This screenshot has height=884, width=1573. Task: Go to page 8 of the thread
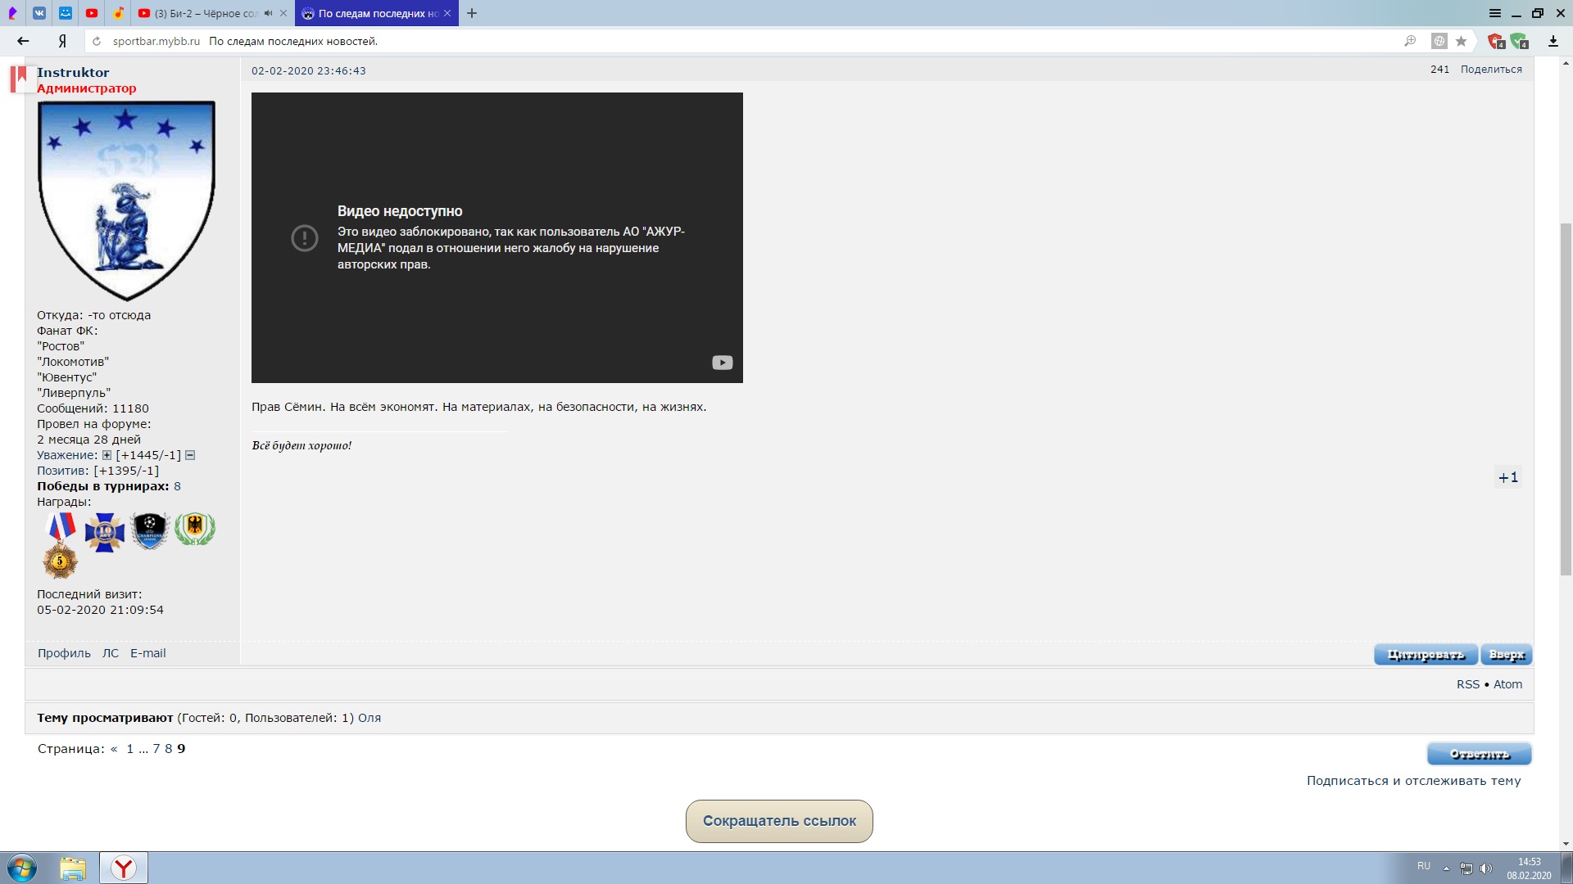168,748
